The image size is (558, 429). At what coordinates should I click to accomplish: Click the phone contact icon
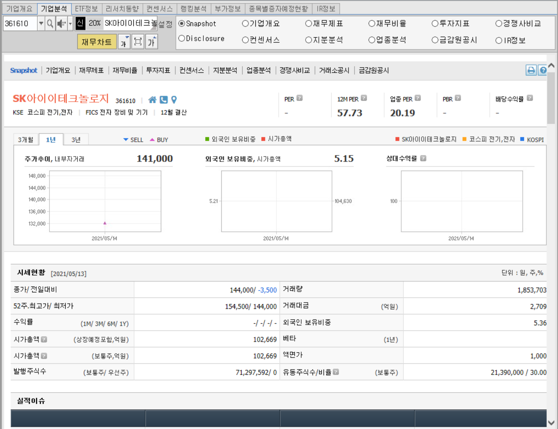coord(164,100)
